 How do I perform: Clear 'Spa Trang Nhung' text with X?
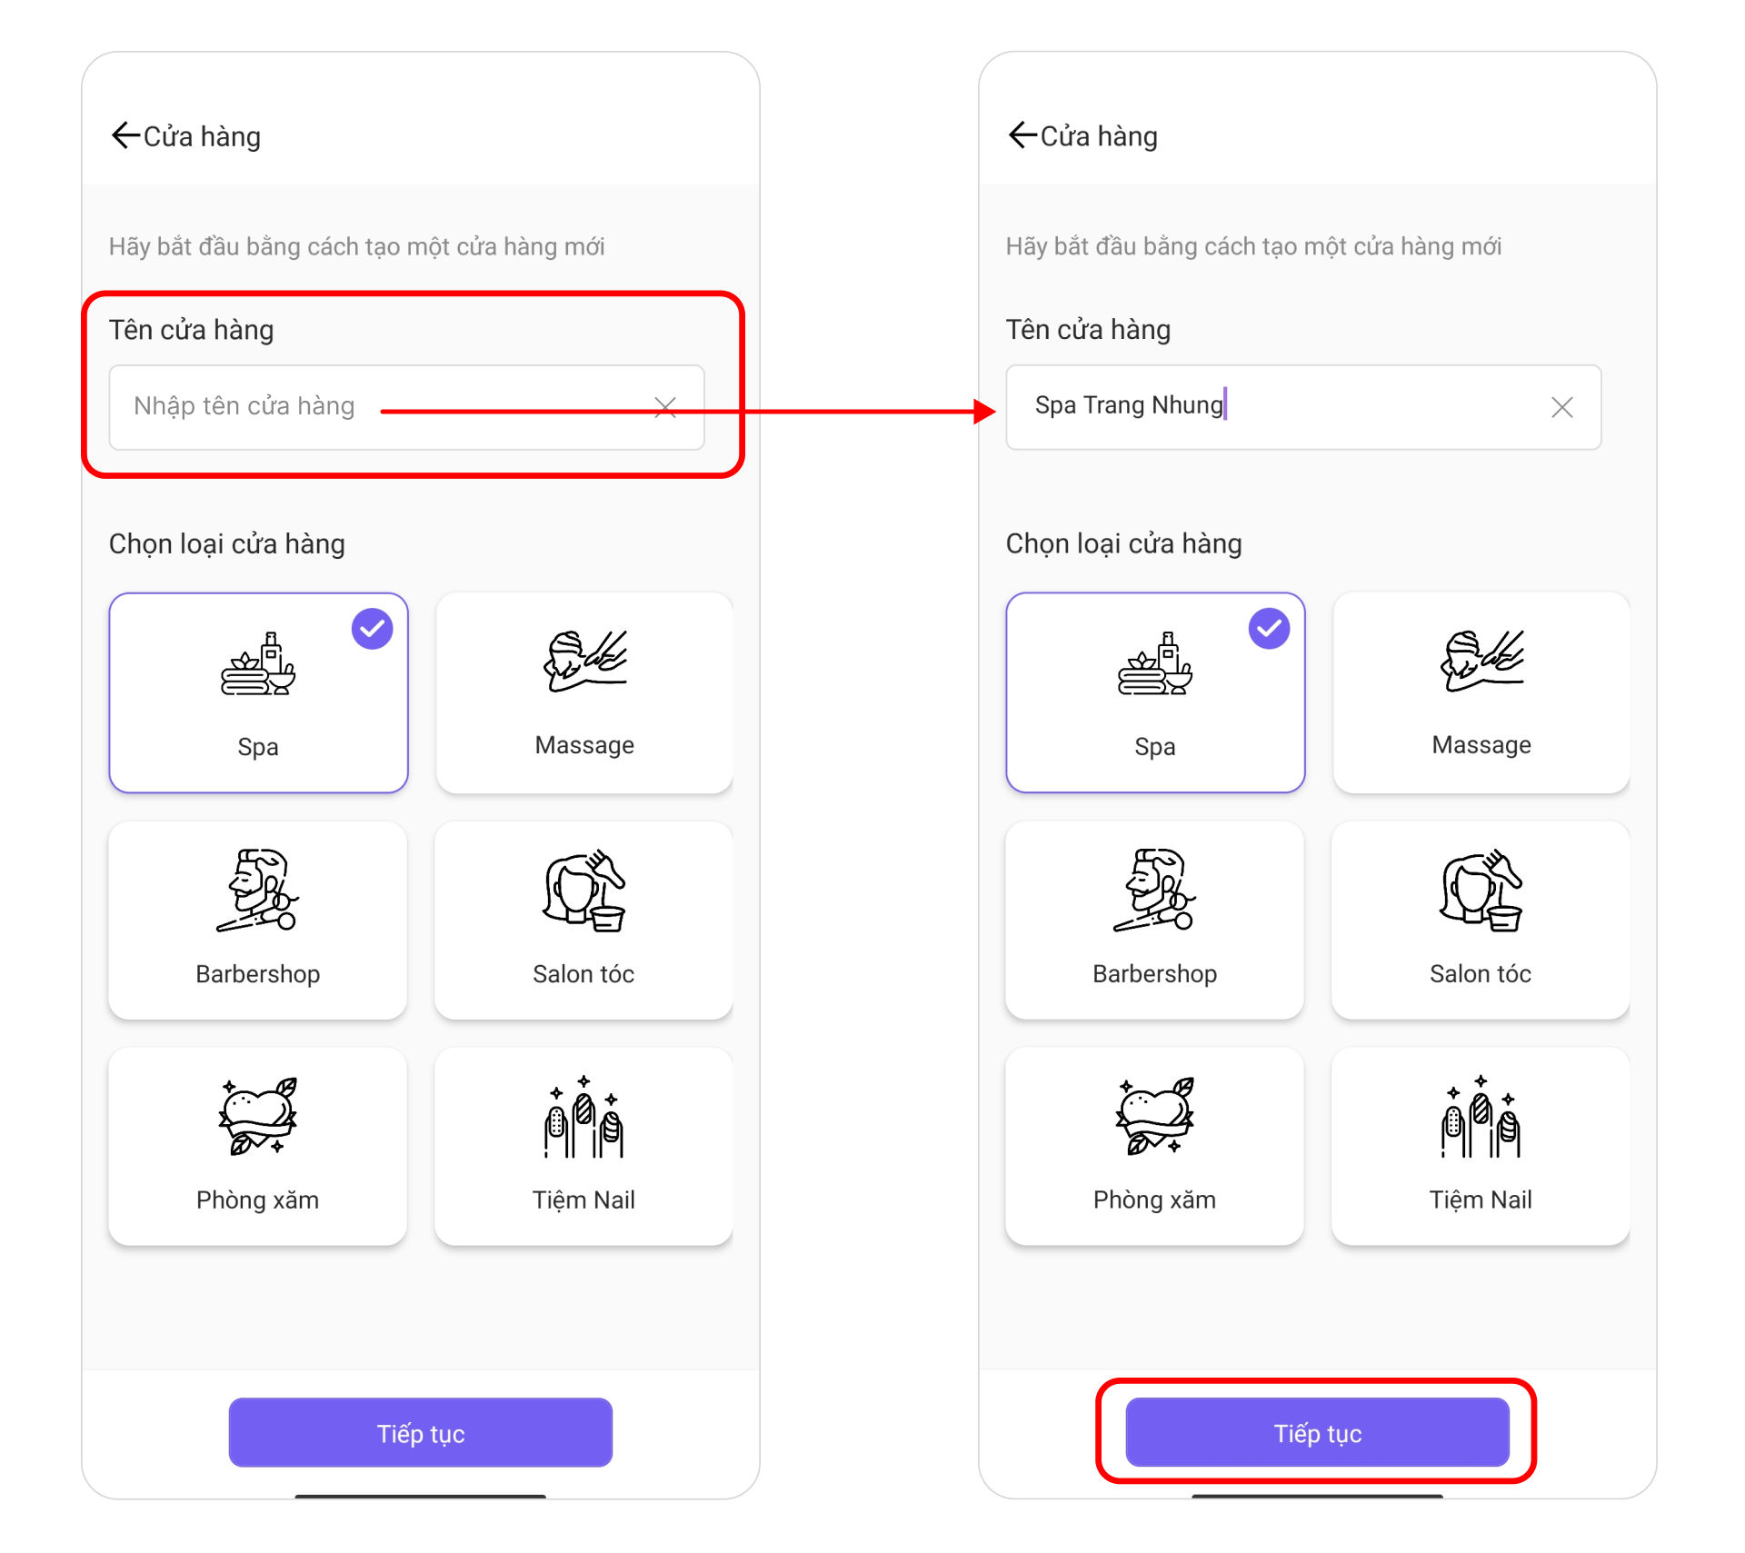click(1562, 407)
